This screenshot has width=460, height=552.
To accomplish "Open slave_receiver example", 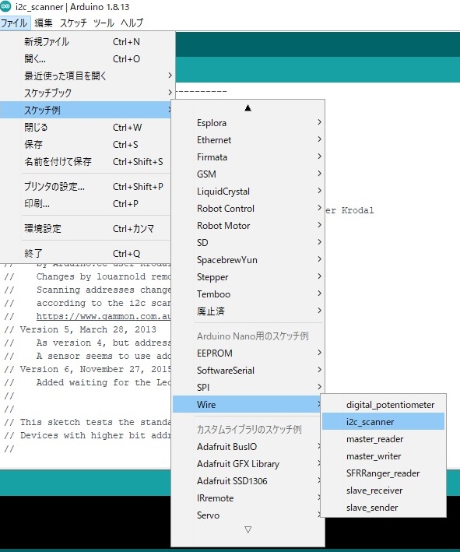I will click(383, 490).
